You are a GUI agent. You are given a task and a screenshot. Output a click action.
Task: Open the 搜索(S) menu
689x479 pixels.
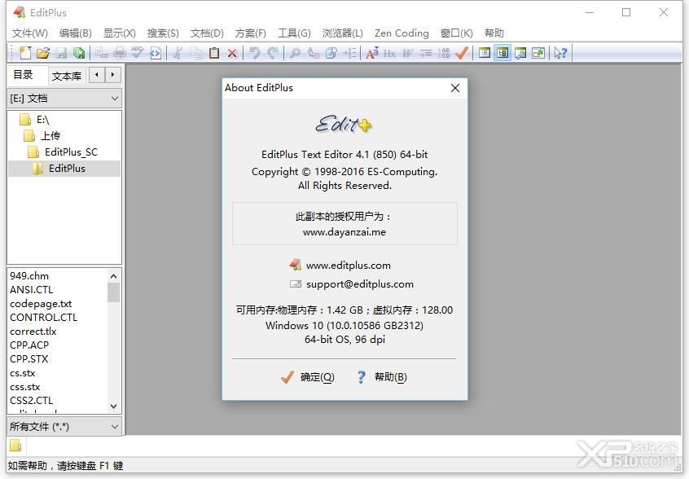click(x=163, y=33)
